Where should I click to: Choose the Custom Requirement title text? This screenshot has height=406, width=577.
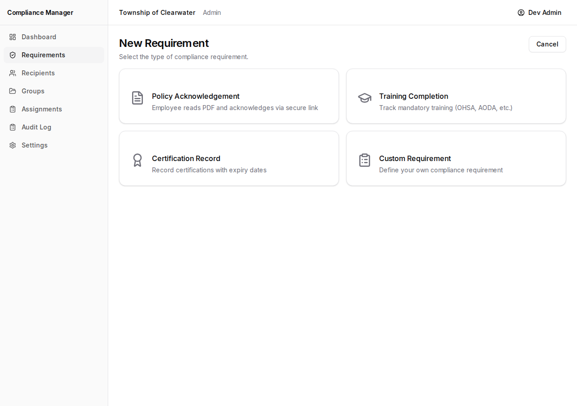(x=415, y=158)
